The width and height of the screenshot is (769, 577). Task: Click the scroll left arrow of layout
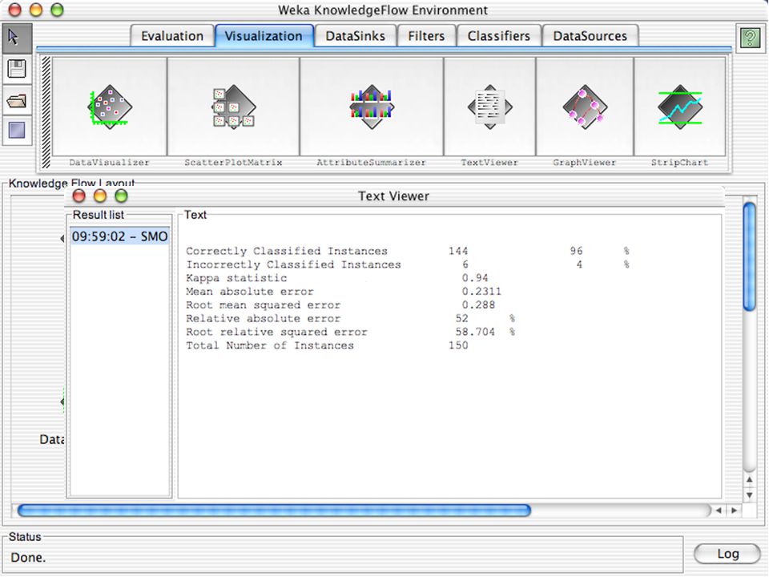point(719,510)
